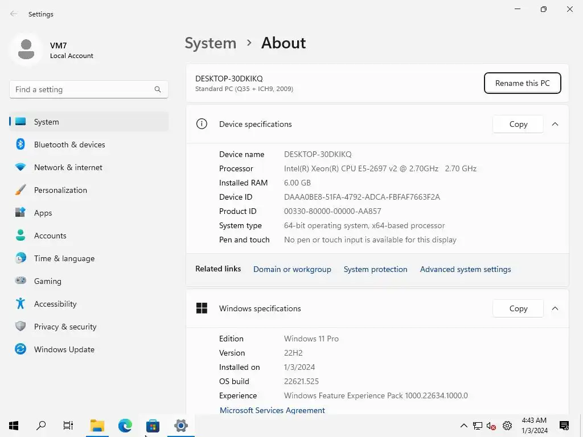583x437 pixels.
Task: Copy the device specifications
Action: click(x=518, y=124)
